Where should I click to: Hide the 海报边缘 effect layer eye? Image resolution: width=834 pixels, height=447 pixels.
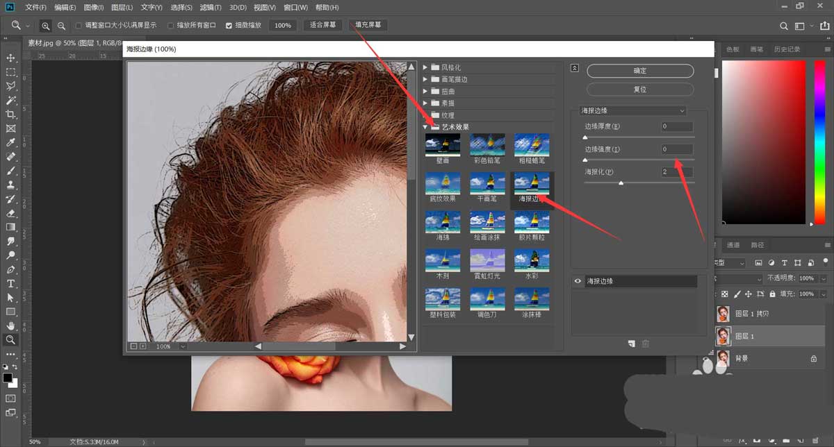pos(578,282)
